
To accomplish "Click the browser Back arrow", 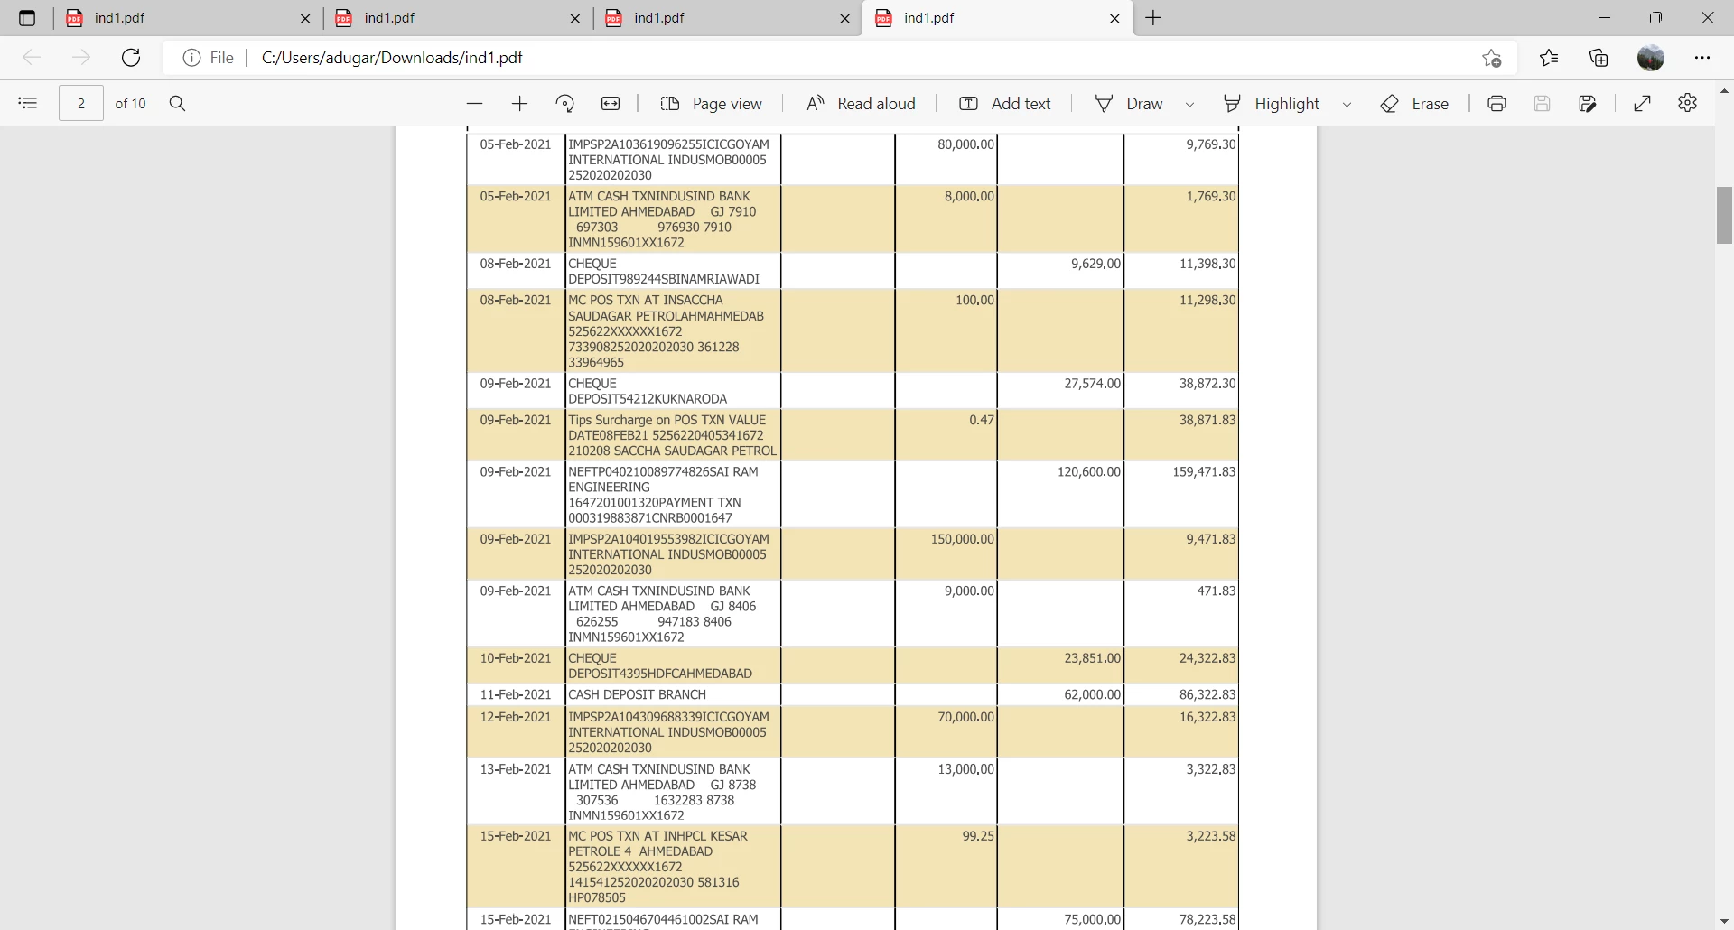I will click(x=32, y=58).
